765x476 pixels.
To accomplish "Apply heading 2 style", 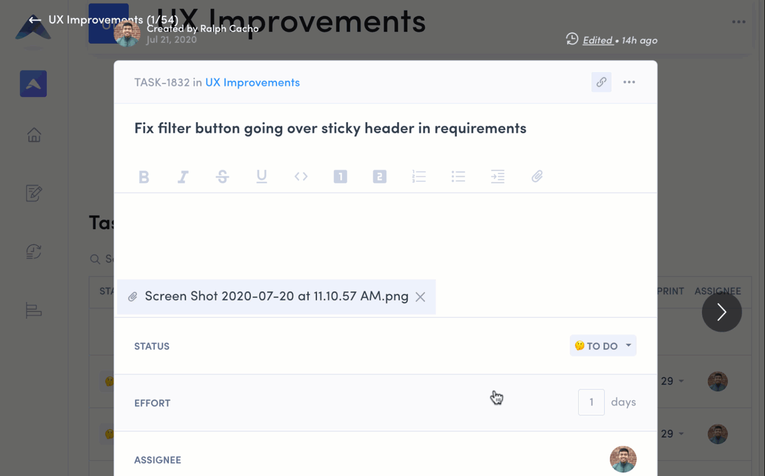I will [x=380, y=176].
